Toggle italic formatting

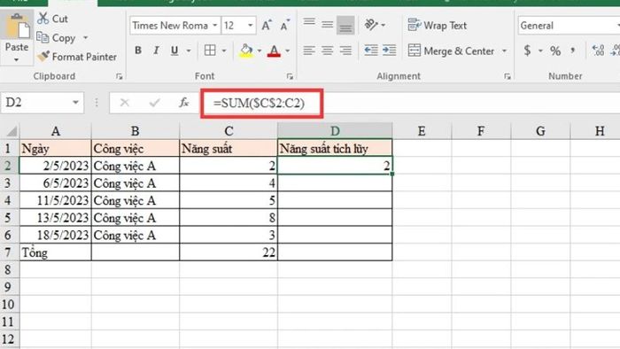[x=156, y=50]
